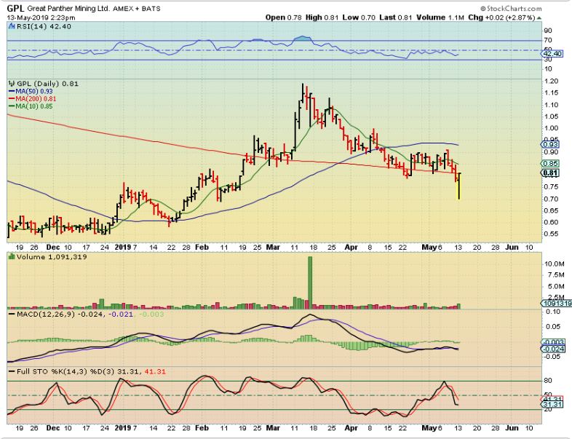Viewport: 572px width, 439px height.
Task: Click the purple -0.021 MACD signal value
Action: point(121,315)
